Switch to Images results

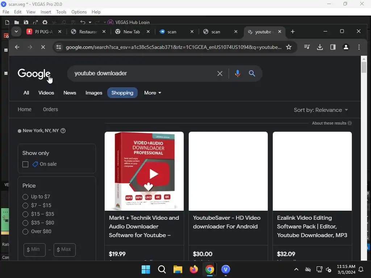[x=94, y=93]
